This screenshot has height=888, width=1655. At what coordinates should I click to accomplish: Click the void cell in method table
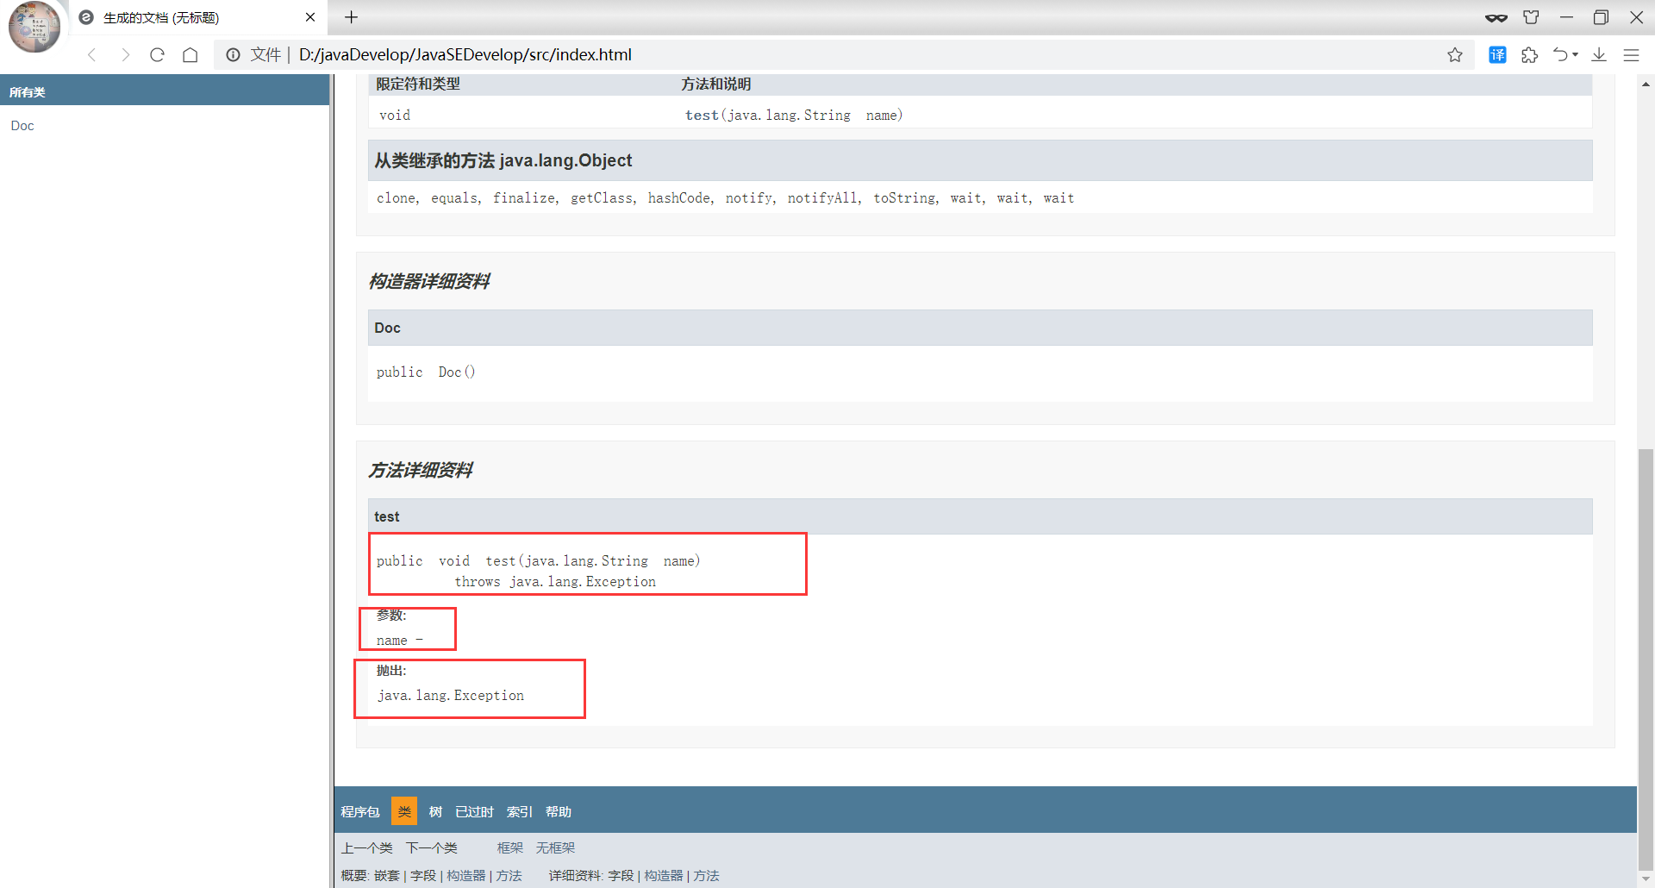395,116
